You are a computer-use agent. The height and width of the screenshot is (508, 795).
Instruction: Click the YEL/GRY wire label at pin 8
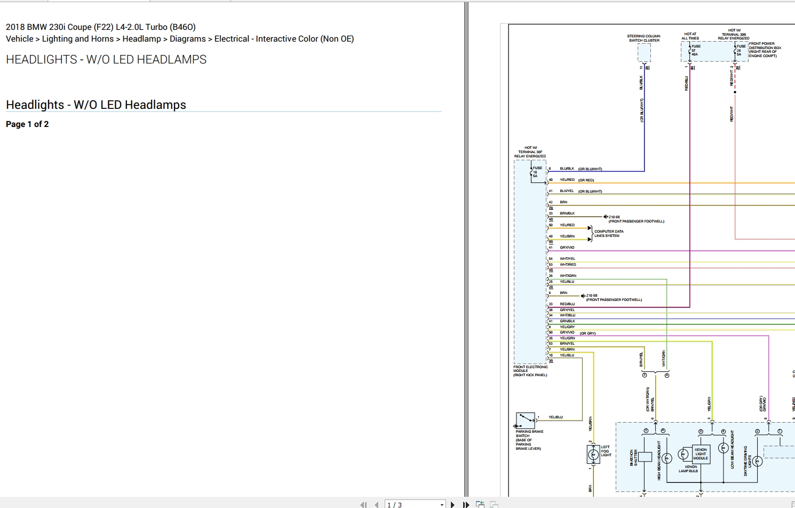(x=567, y=327)
